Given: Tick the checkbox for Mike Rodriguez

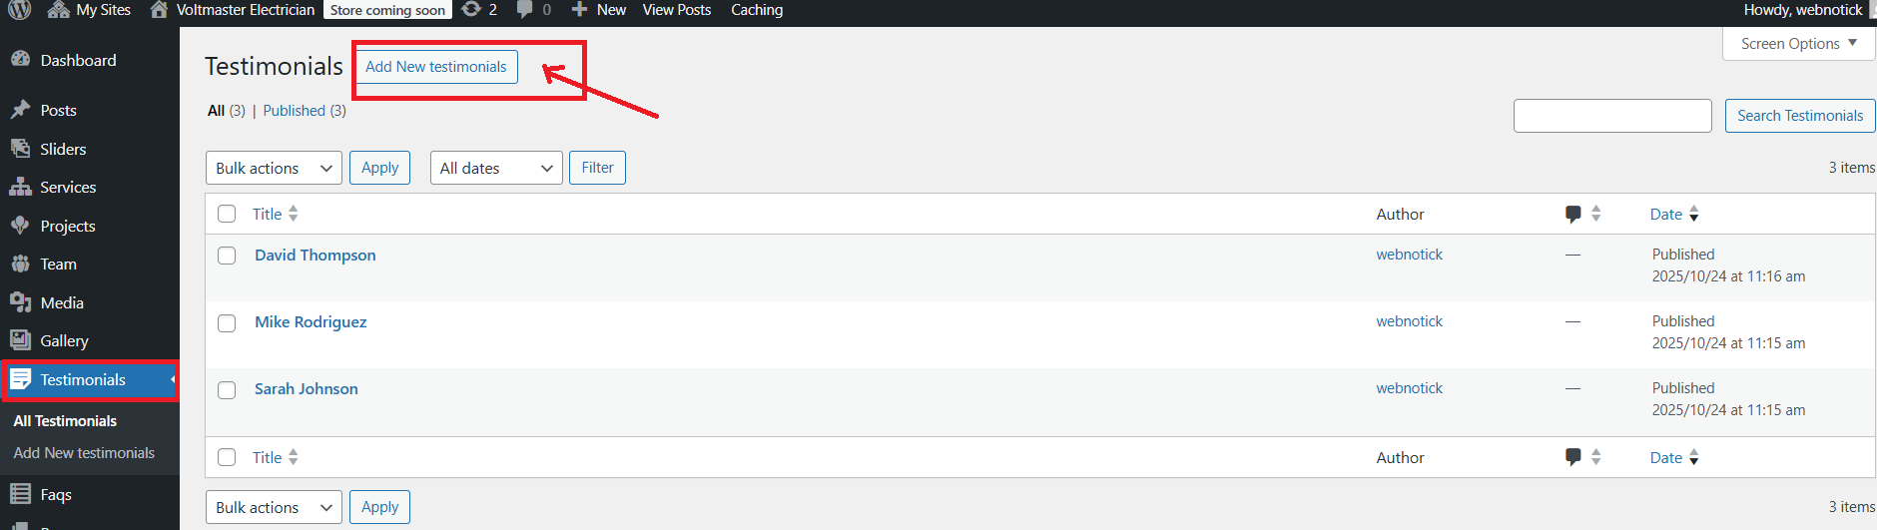Looking at the screenshot, I should click(227, 323).
